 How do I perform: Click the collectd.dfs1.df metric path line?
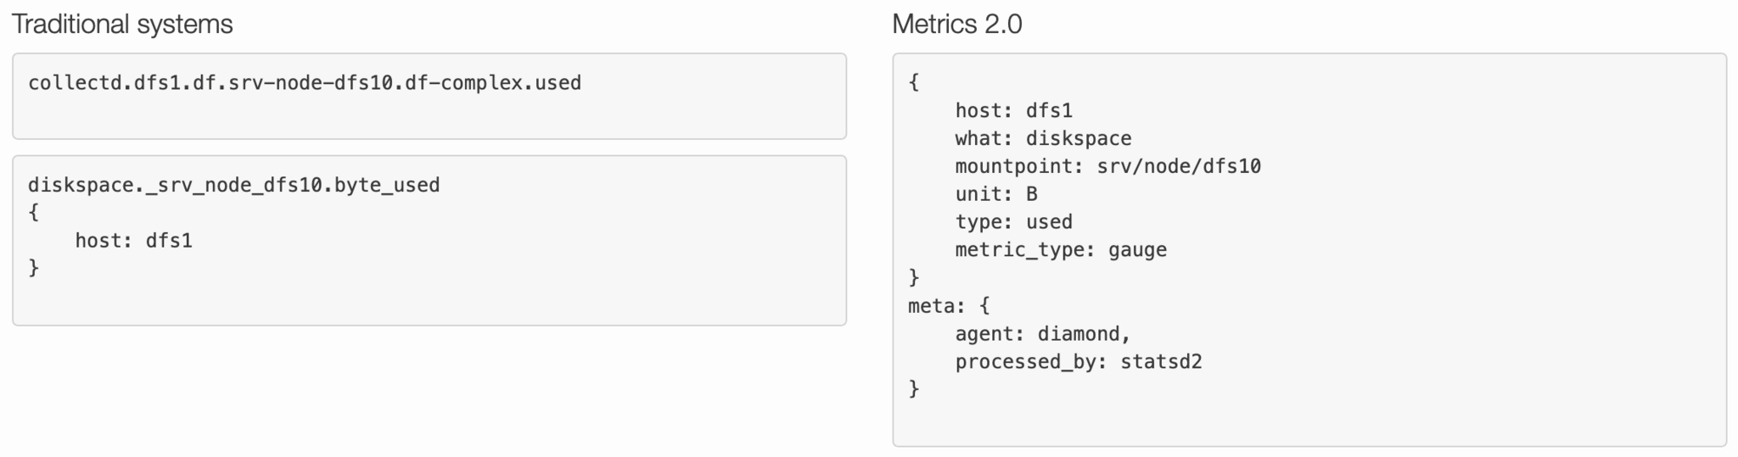click(x=305, y=83)
